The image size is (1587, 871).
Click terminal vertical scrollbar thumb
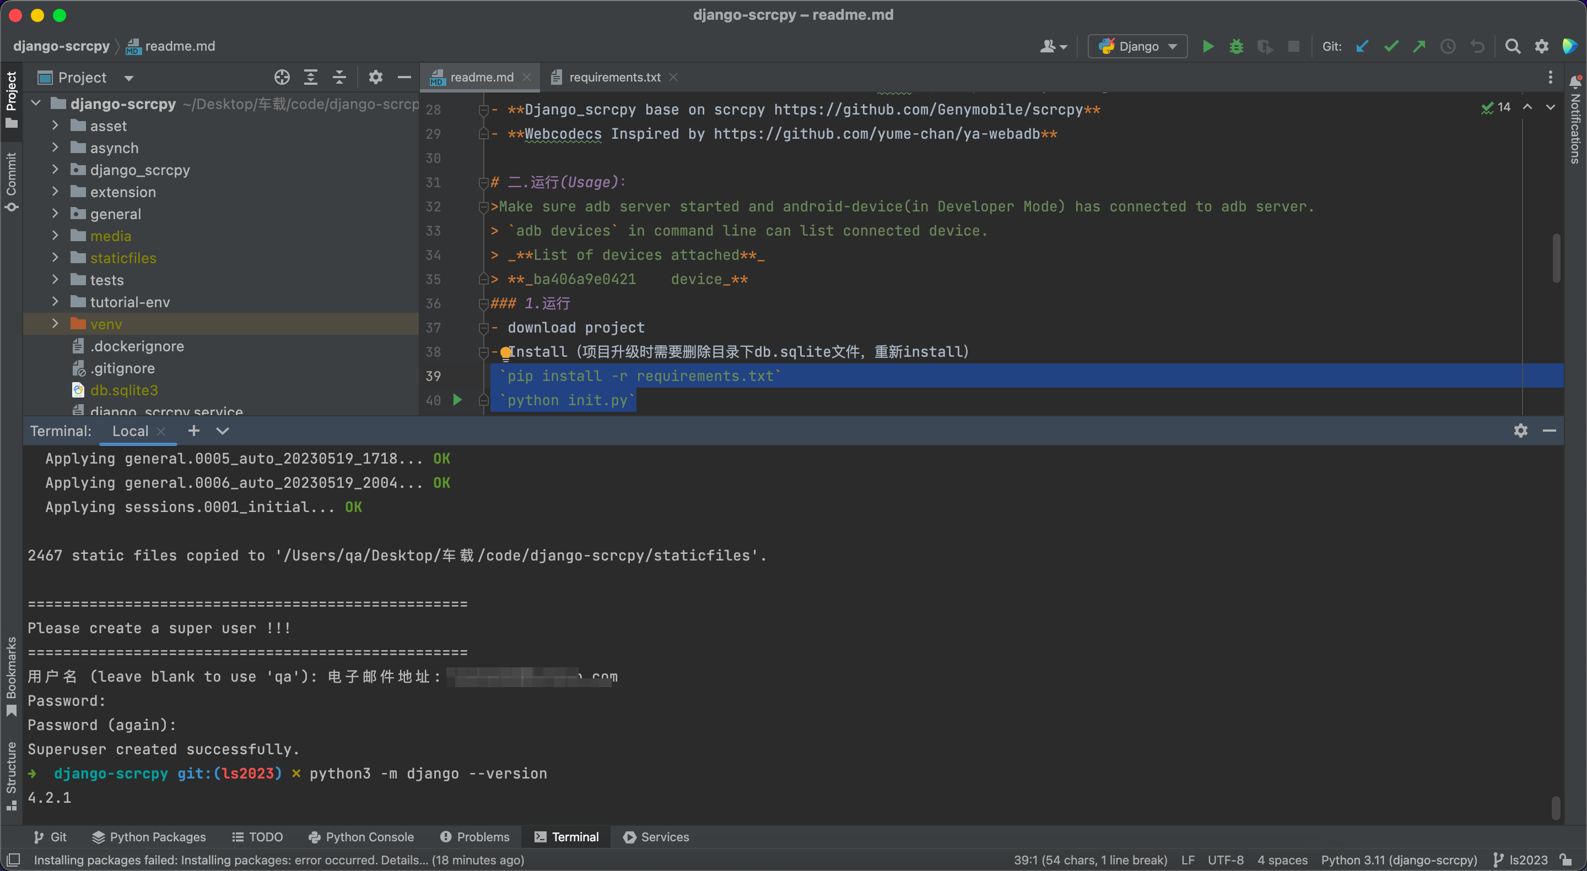[1556, 808]
